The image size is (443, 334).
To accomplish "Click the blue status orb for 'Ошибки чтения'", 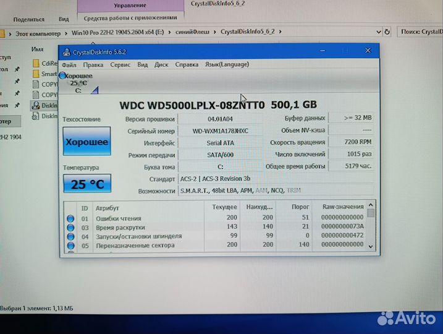I will tap(70, 218).
